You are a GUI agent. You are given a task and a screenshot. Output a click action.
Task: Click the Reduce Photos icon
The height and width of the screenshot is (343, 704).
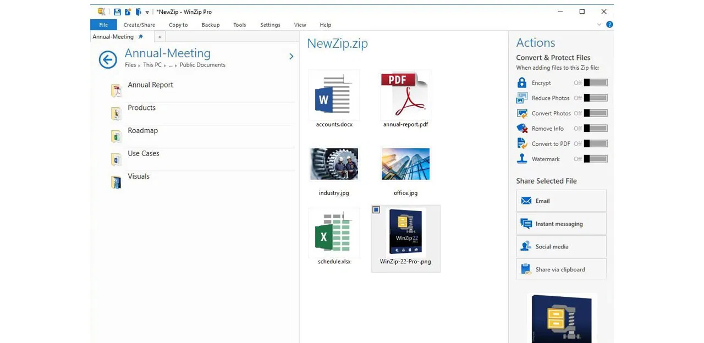(522, 98)
